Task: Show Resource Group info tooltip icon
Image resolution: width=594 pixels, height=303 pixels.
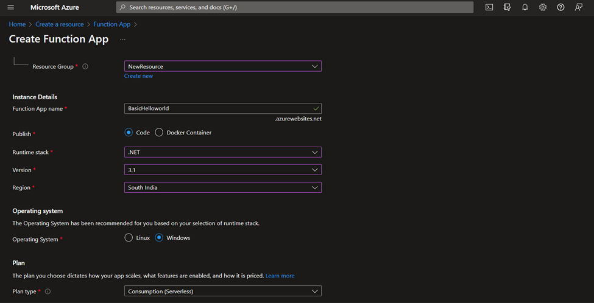Action: tap(85, 66)
